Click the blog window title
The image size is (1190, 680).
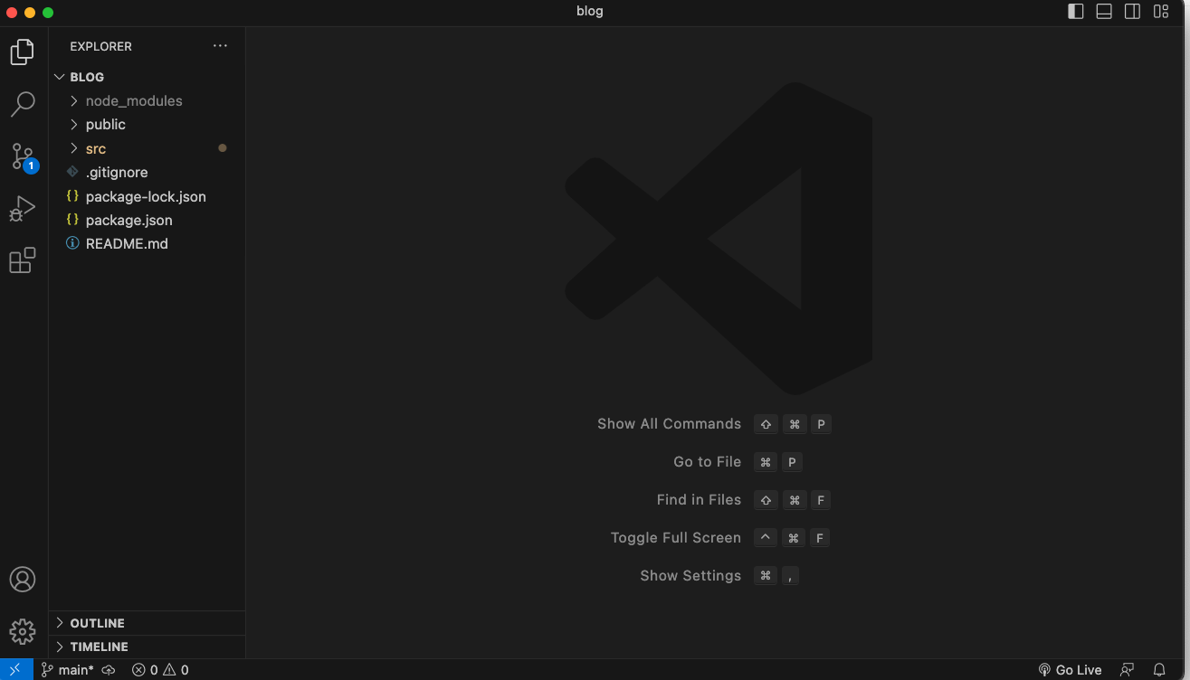point(589,12)
